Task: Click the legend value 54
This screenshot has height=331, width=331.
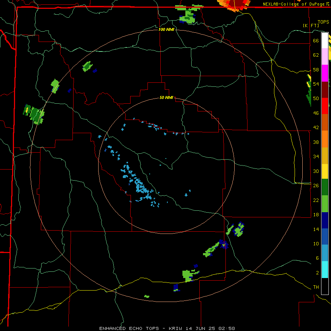Action: coord(316,84)
